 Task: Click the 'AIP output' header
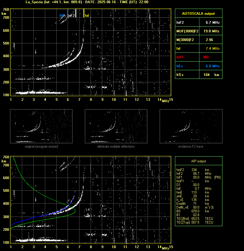[x=198, y=161]
